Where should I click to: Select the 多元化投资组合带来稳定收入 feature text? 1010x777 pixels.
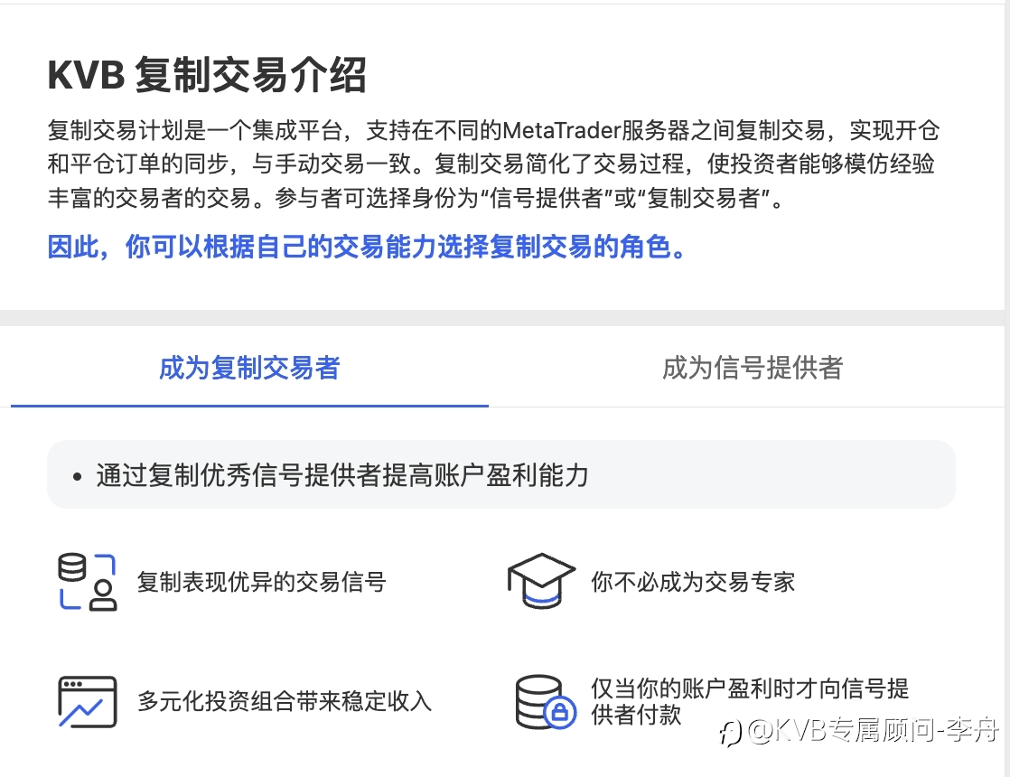[x=284, y=701]
